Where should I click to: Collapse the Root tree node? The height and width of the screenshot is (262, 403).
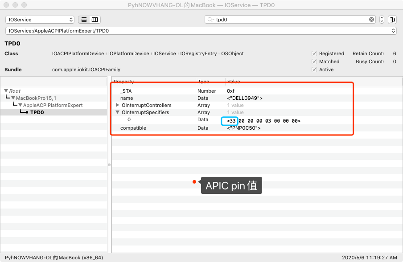[6, 90]
